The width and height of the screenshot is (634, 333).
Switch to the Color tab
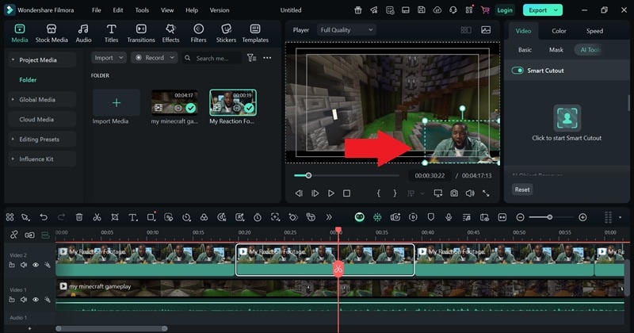click(559, 31)
